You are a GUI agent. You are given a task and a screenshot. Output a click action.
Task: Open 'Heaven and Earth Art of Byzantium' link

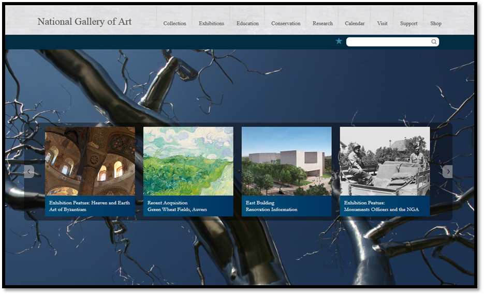[90, 206]
